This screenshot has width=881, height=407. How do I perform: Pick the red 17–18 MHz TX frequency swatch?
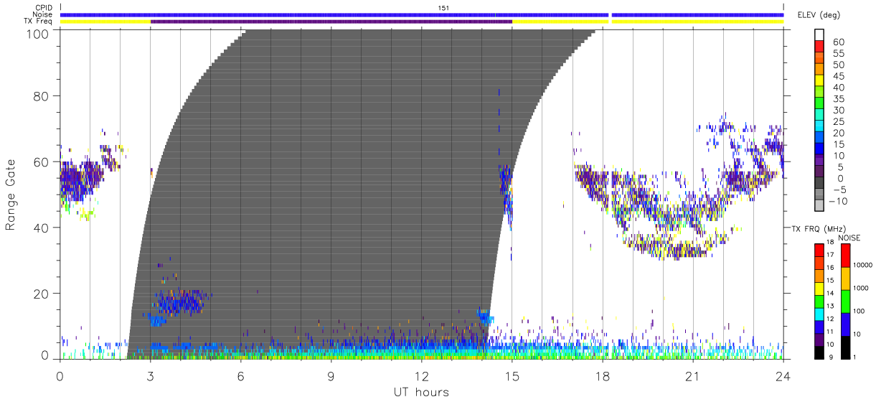tap(819, 251)
